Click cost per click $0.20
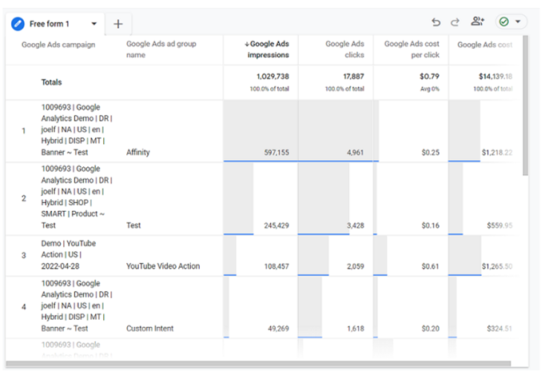Viewport: 541px width, 375px height. [431, 329]
